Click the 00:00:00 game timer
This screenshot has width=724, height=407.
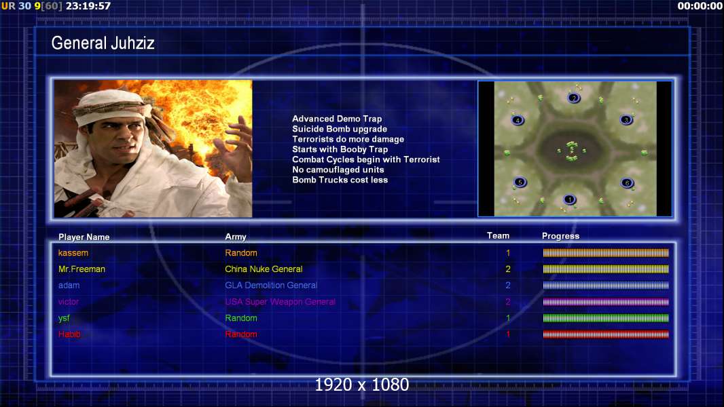tap(700, 6)
